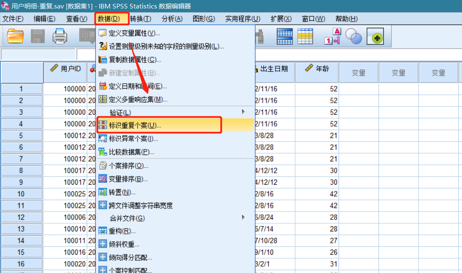
Task: Click 标识重复个案(U) menu item
Action: point(175,126)
